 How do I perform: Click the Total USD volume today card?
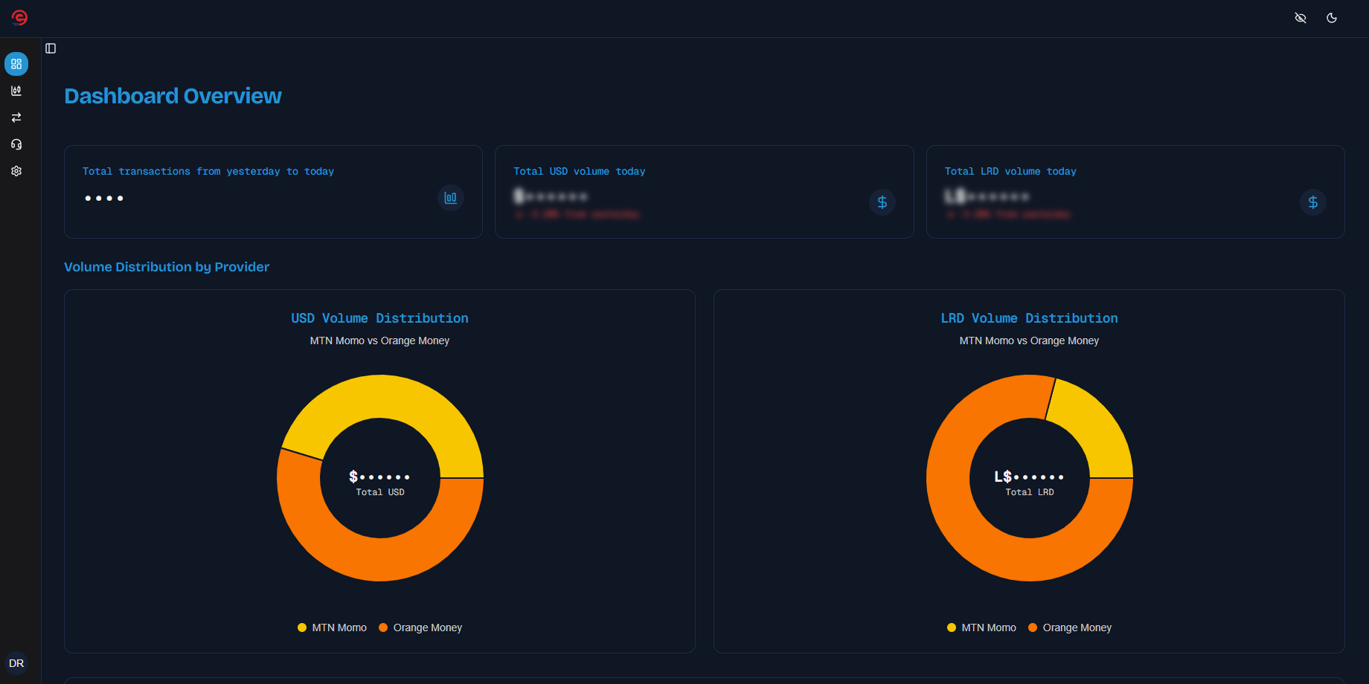(704, 191)
